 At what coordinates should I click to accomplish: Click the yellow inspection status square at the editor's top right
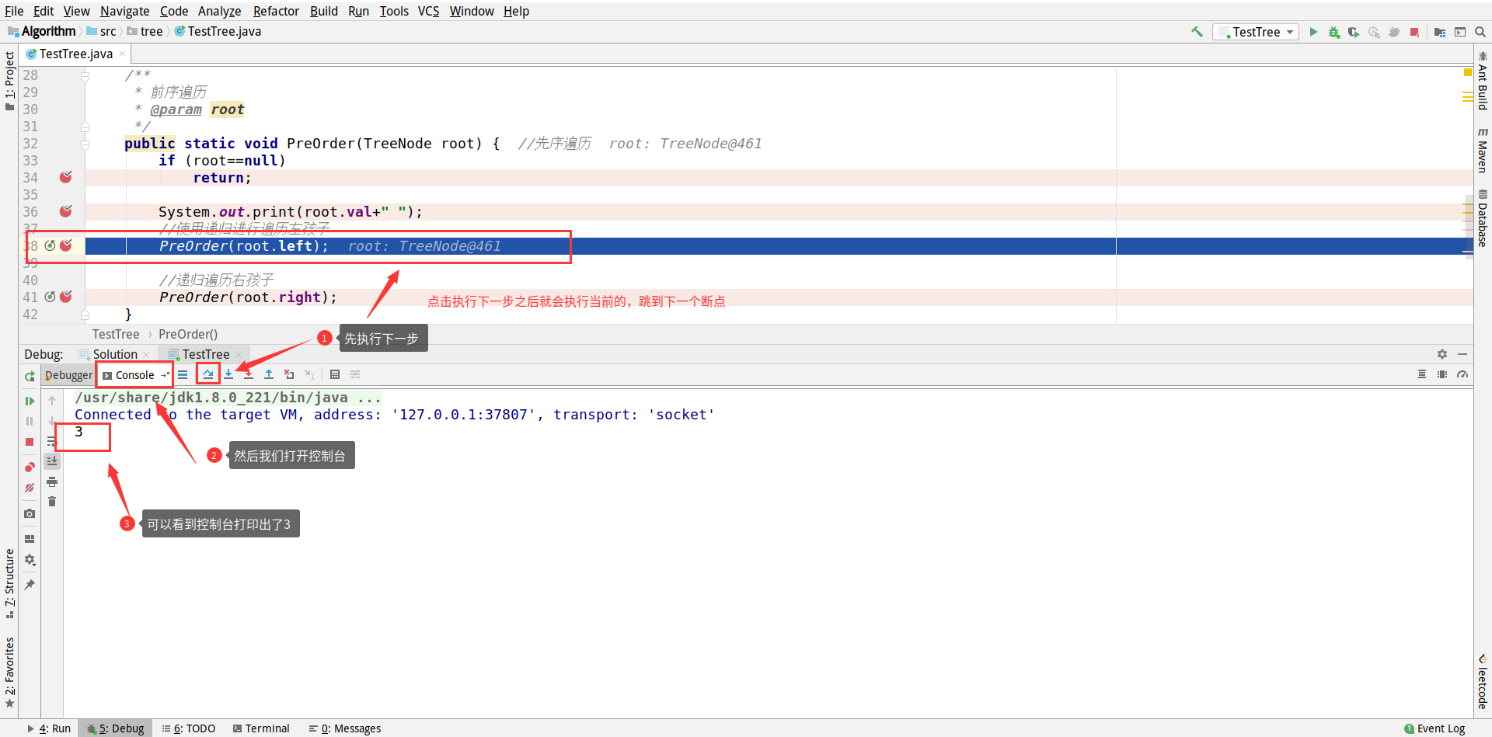pos(1467,72)
